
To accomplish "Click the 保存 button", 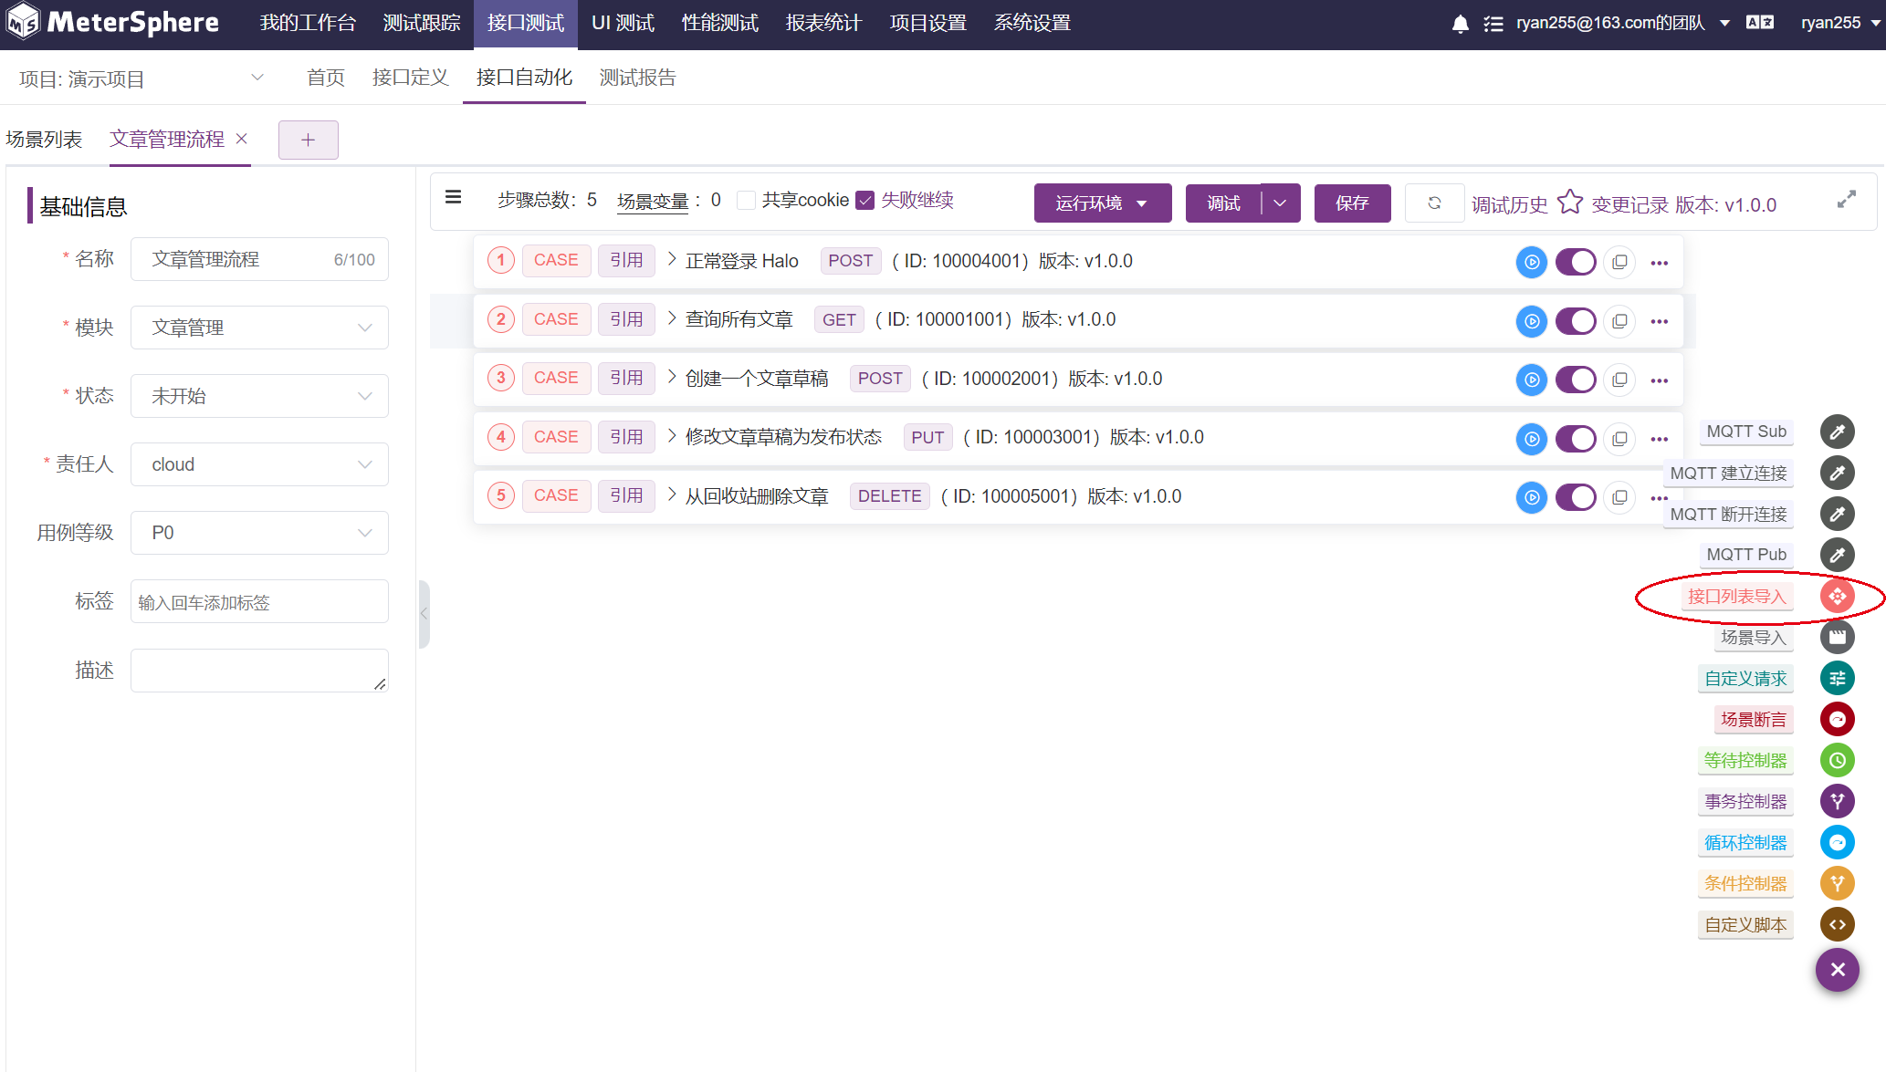I will coord(1352,203).
